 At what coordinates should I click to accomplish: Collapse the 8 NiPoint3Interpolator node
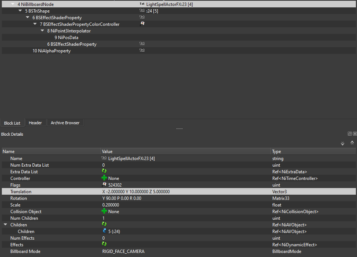coord(42,31)
